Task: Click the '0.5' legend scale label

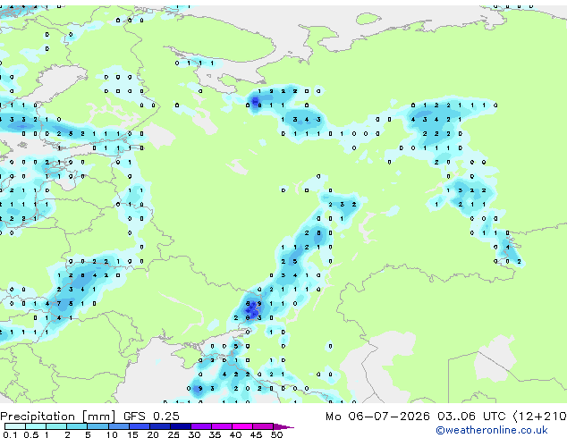Action: tap(30, 434)
